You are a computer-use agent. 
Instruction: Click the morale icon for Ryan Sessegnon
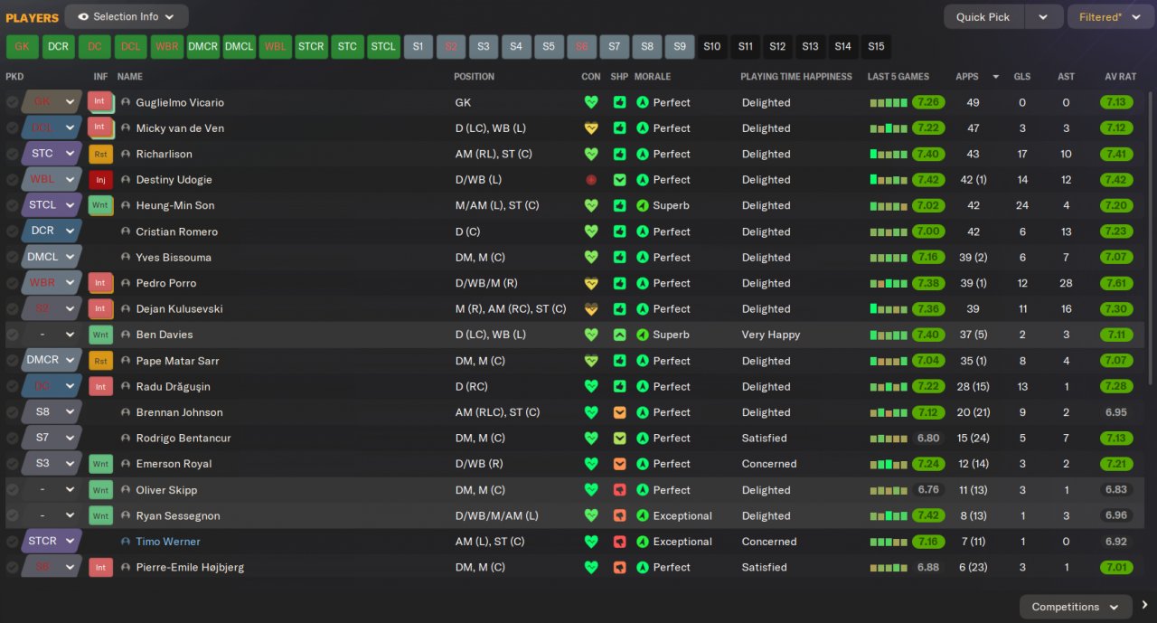click(643, 515)
